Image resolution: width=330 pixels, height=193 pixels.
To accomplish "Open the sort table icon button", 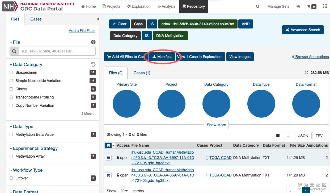I will click(289, 135).
